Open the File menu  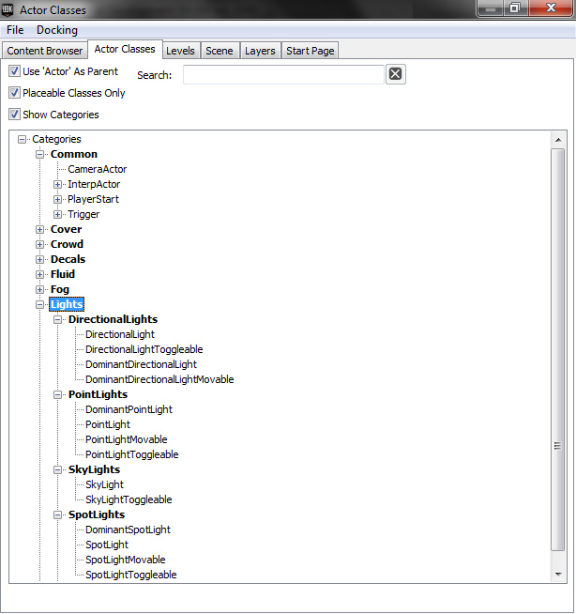(x=15, y=30)
